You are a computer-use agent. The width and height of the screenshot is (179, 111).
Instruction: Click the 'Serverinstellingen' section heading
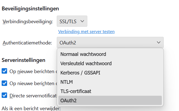[x=23, y=60]
